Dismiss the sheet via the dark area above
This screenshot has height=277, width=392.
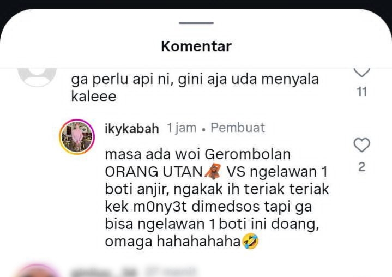click(x=196, y=4)
